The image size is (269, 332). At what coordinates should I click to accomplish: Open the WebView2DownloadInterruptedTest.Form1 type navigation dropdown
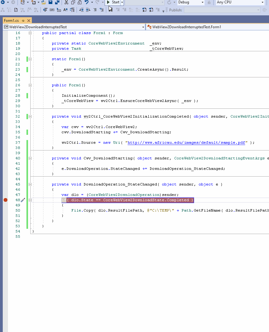click(208, 27)
